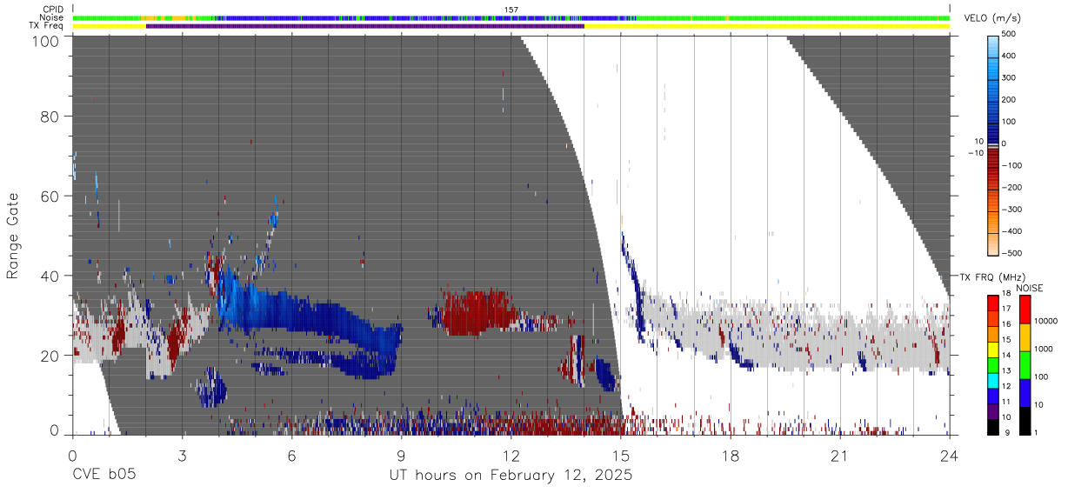Click the 10000 label on NOISE legend
The height and width of the screenshot is (493, 1068).
(1045, 321)
